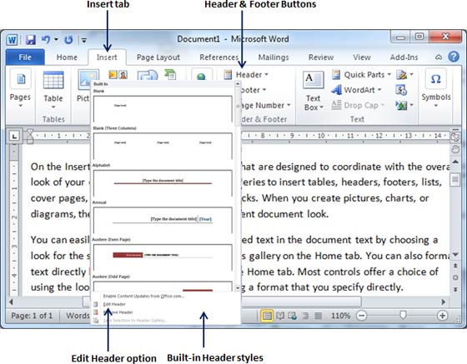This screenshot has height=364, width=467.
Task: Expand the Quick Parts dropdown
Action: click(362, 75)
